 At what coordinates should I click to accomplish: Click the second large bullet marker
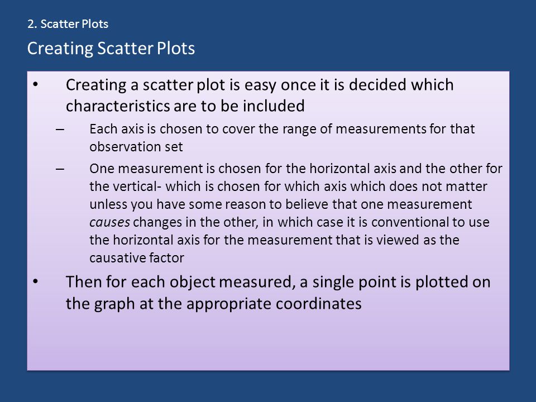pos(36,281)
